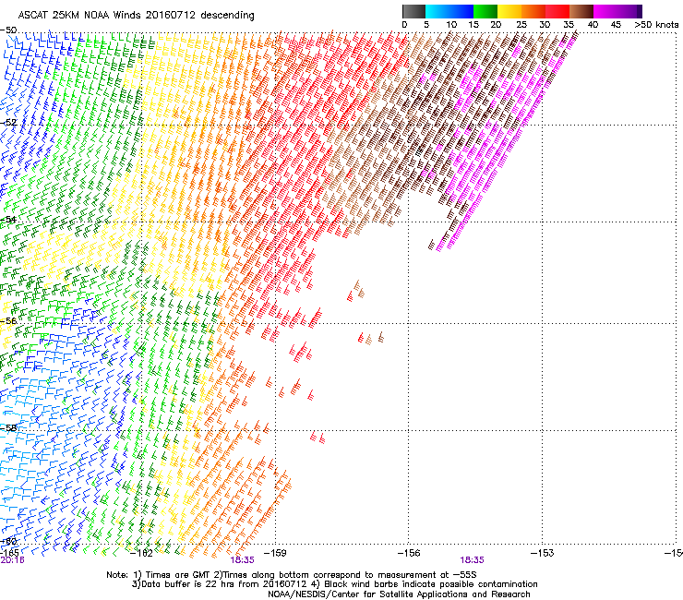Click the latitude label -50
This screenshot has width=683, height=600.
(8, 30)
